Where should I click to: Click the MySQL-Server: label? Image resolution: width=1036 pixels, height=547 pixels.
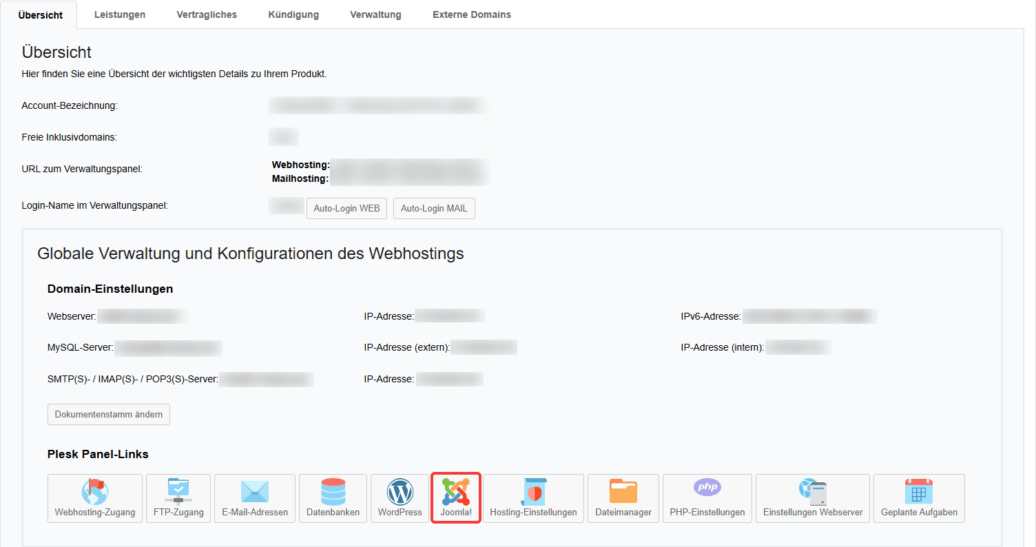(x=81, y=347)
